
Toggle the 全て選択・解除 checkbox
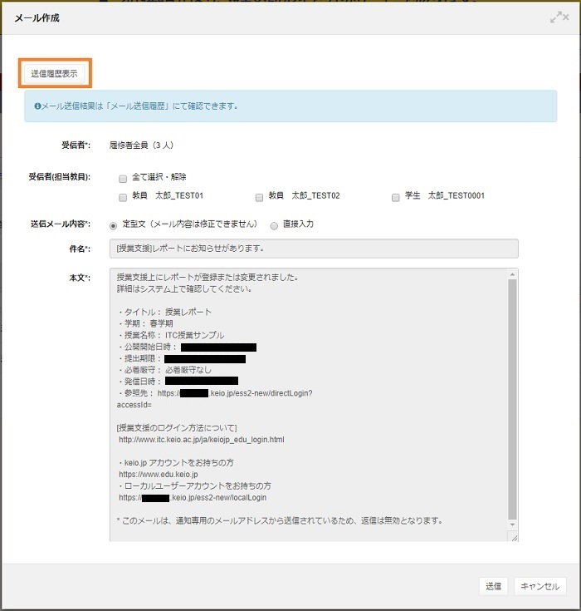coord(123,178)
